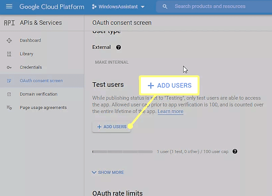Click the plus icon on ADD USERS button
Screen dimensions: 272x196
(99, 127)
